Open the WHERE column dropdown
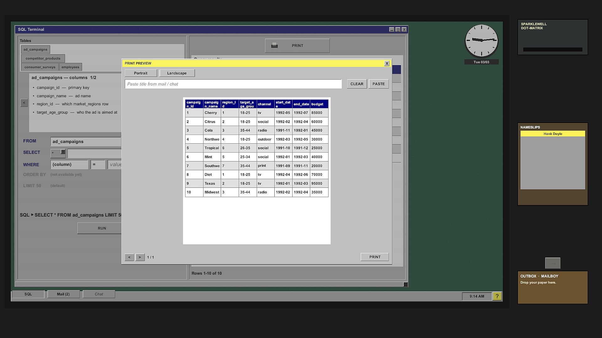602x338 pixels. (x=69, y=165)
